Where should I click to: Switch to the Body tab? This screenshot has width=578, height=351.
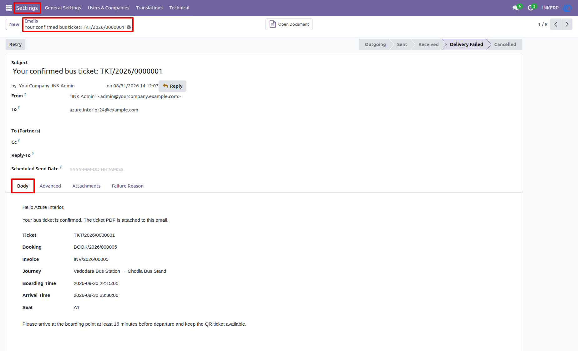[x=23, y=186]
